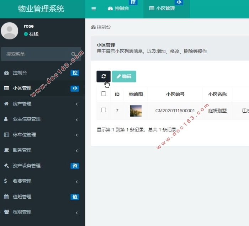Click the users group icon beside 权限管理
The width and height of the screenshot is (249, 226).
[x=6, y=212]
